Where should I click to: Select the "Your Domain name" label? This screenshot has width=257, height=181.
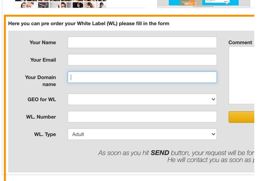click(x=40, y=81)
